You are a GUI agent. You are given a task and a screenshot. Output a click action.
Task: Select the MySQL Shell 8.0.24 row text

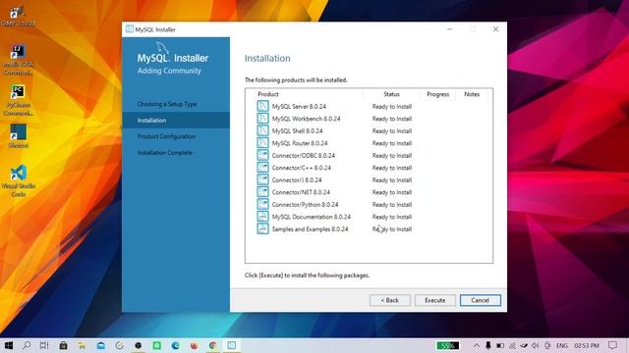(x=297, y=130)
